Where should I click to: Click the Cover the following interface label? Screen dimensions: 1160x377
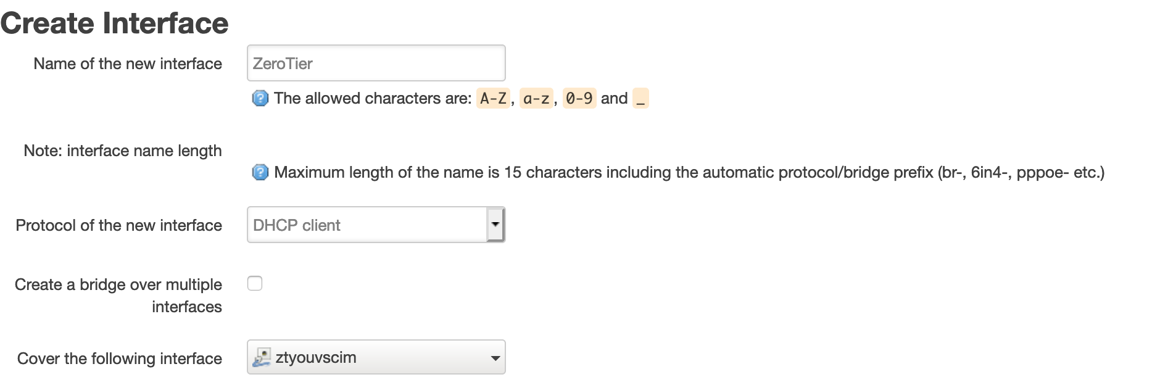tap(120, 358)
